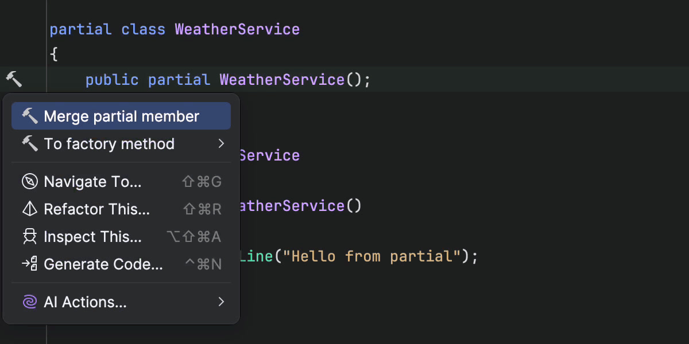Expand the To factory method submenu arrow

221,144
